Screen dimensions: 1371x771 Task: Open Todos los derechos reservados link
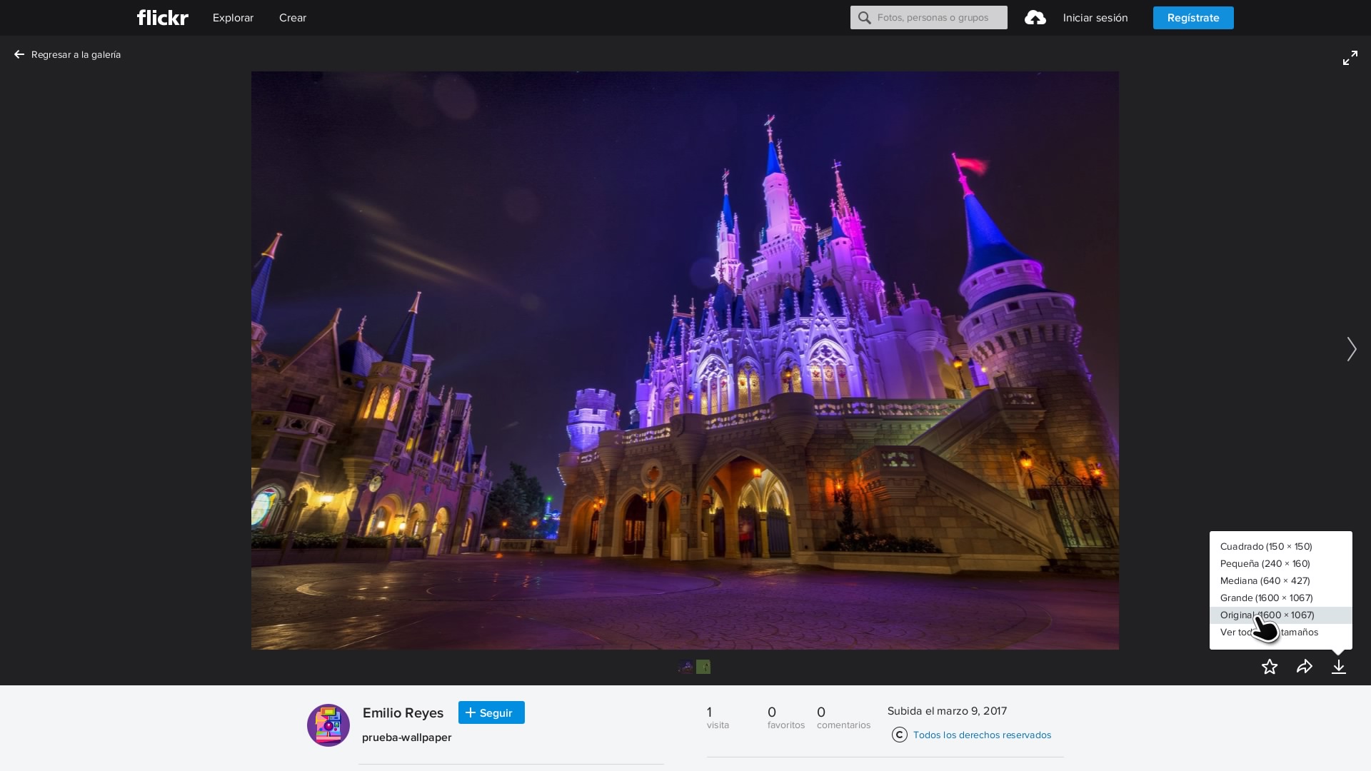pyautogui.click(x=982, y=735)
